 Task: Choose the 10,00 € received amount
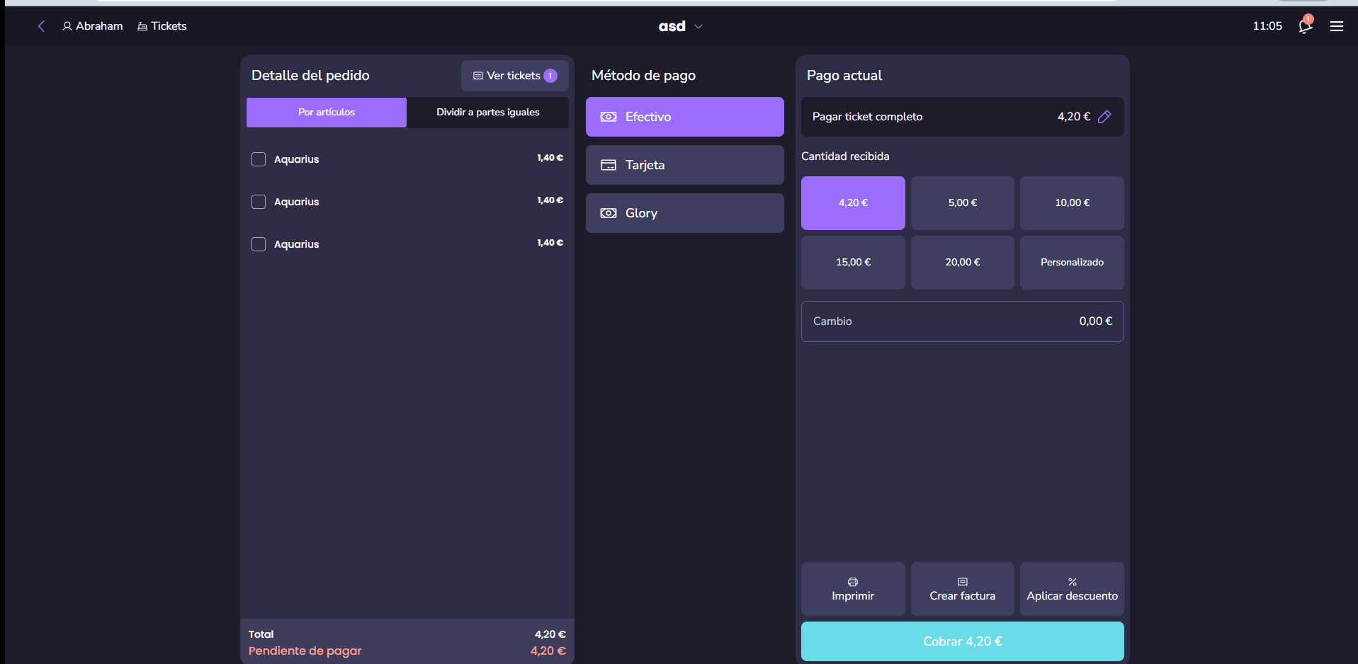1071,203
